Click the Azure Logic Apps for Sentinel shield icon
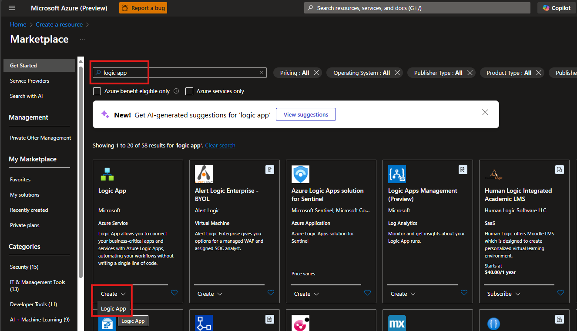 [300, 174]
